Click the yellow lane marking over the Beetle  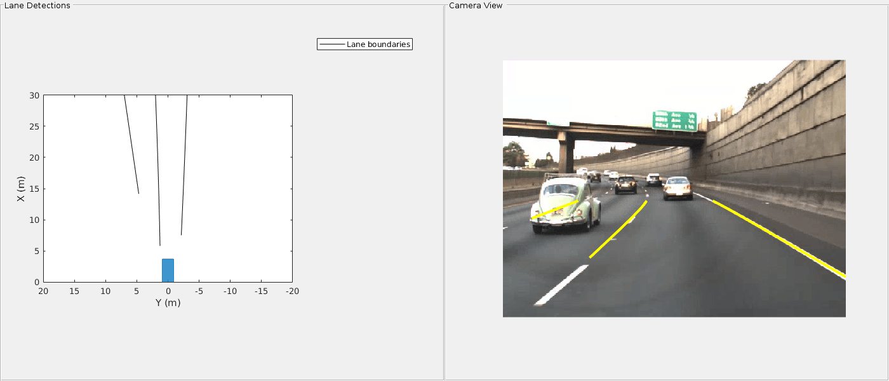554,210
